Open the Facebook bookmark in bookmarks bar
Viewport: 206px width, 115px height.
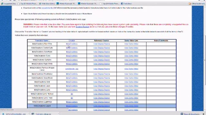tap(126, 4)
